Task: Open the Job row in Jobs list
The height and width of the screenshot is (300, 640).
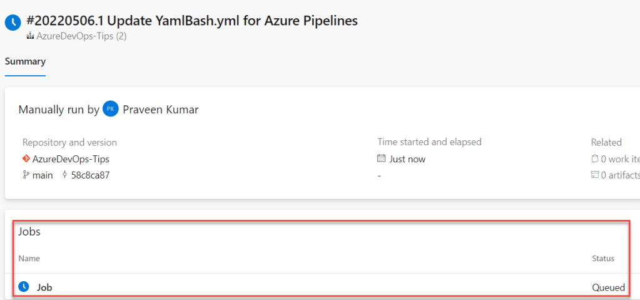Action: 44,287
